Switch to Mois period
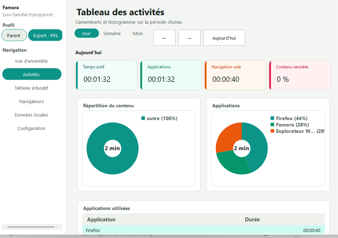338x238 pixels. tap(138, 33)
